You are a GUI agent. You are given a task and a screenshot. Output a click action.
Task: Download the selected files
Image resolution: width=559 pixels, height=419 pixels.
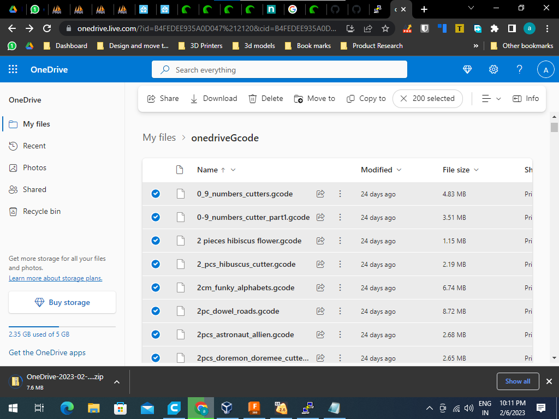213,99
